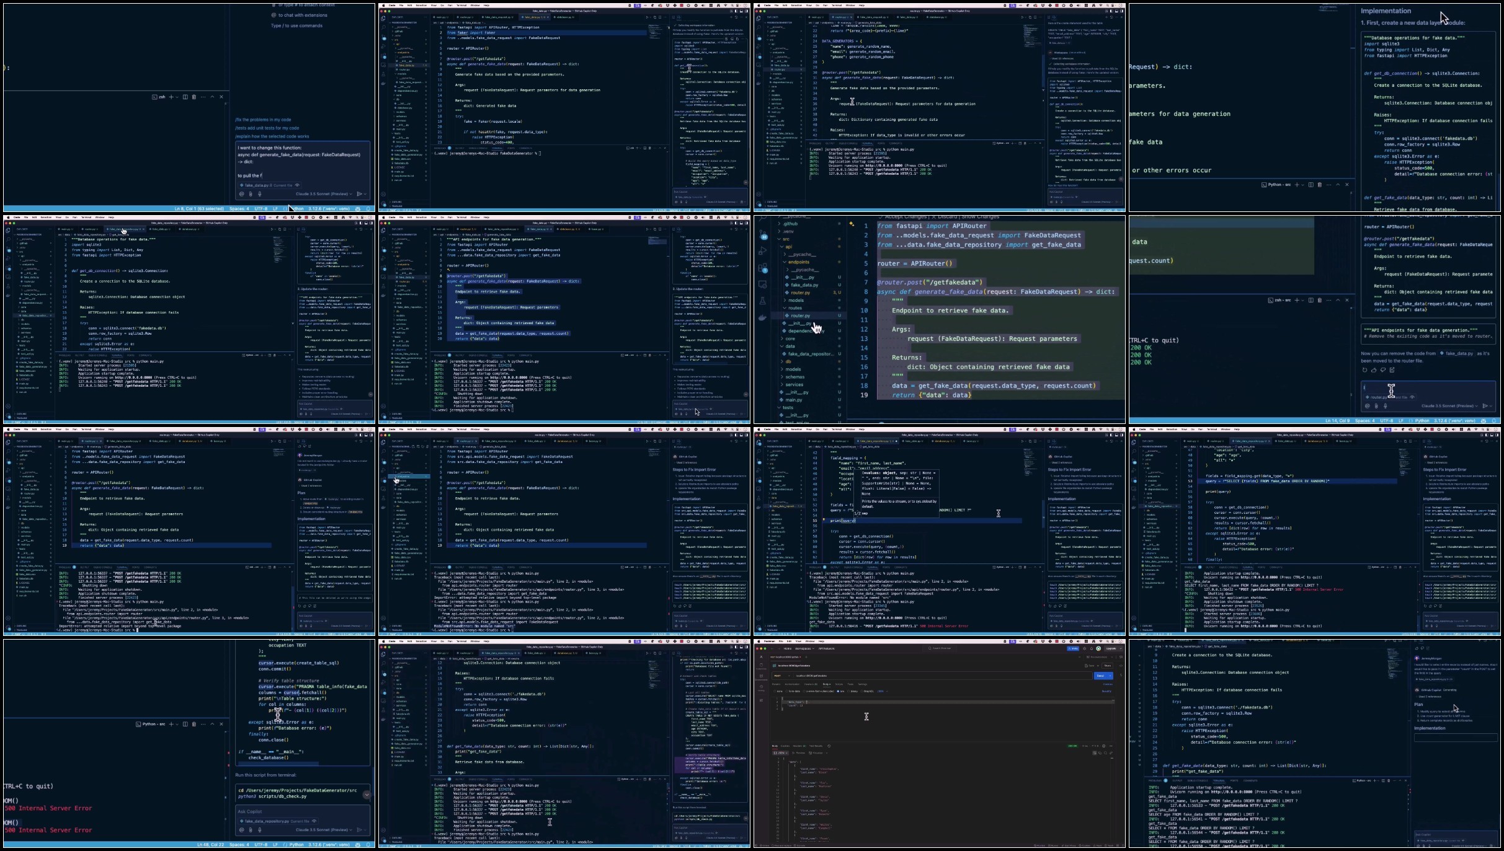The width and height of the screenshot is (1504, 851).
Task: Open more actions for the zsh terminal panel
Action: (x=202, y=97)
